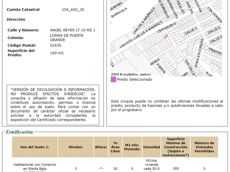Click the 'Niveles:' column header
The height and width of the screenshot is (172, 230).
click(x=76, y=147)
